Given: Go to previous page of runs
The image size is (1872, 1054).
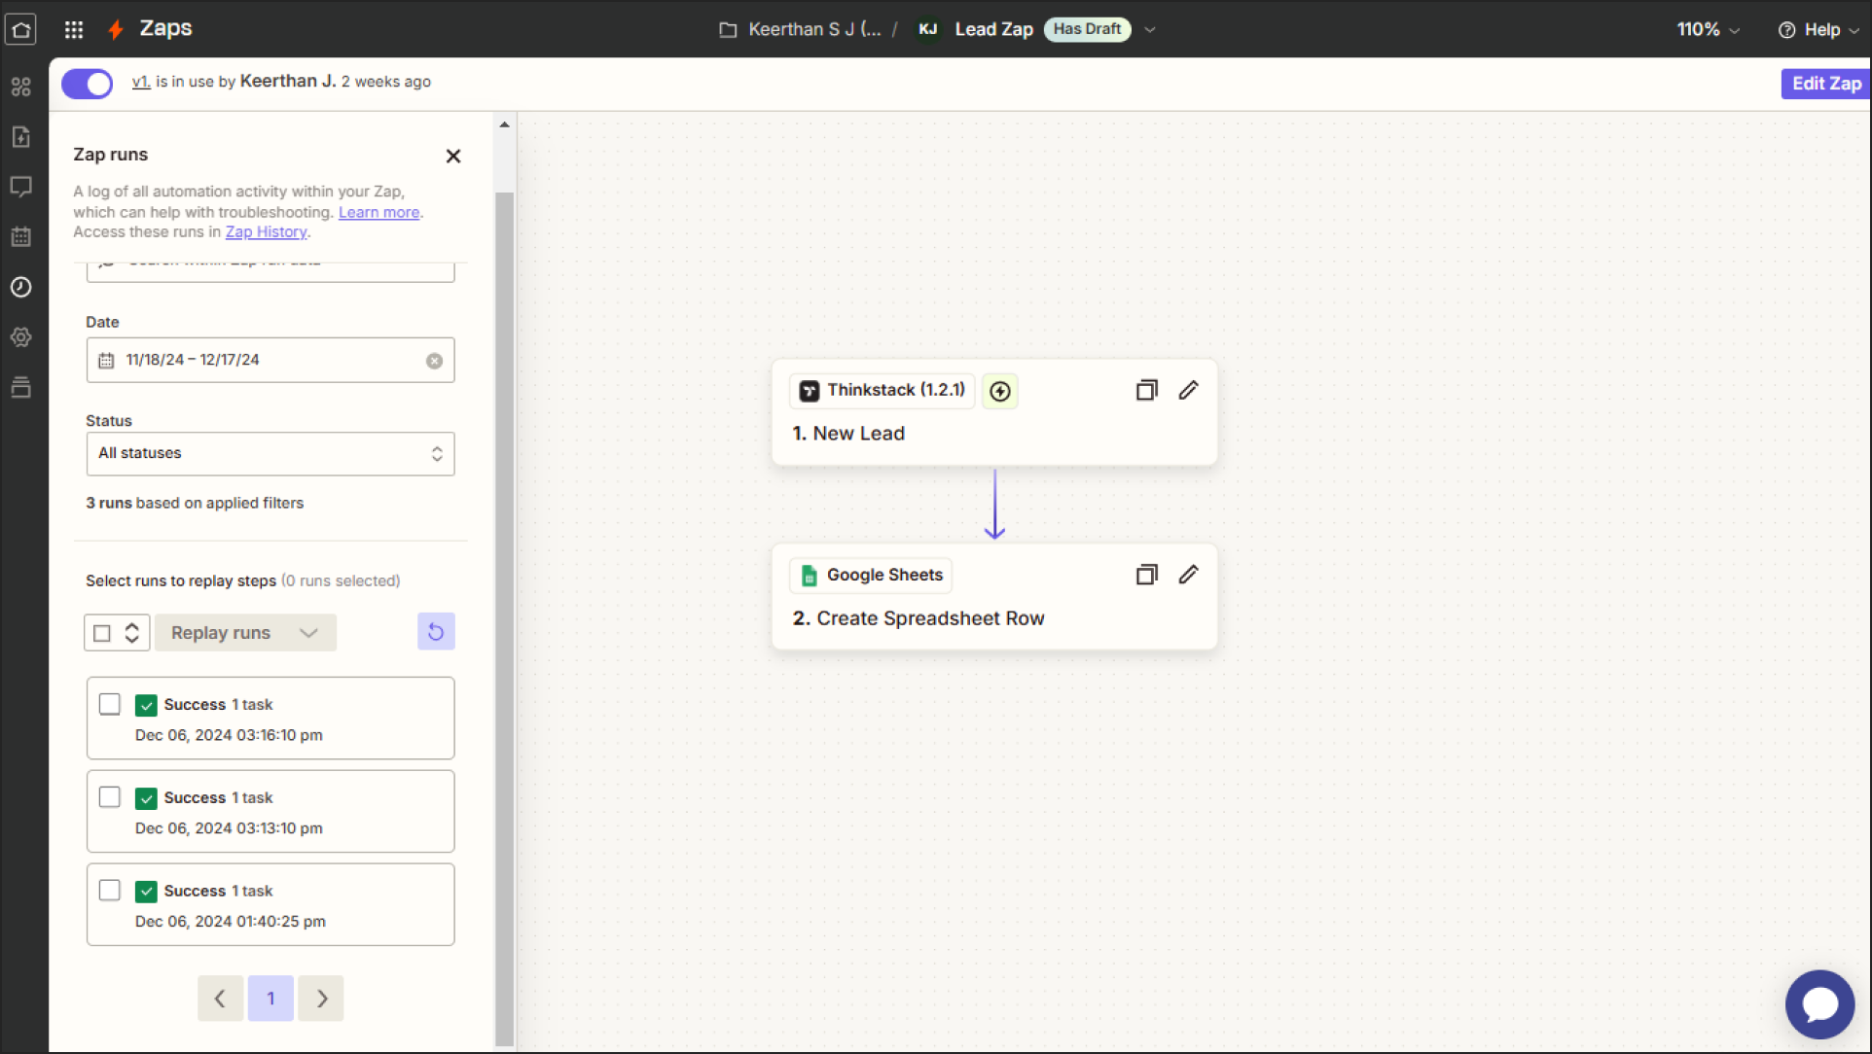Looking at the screenshot, I should tap(220, 999).
